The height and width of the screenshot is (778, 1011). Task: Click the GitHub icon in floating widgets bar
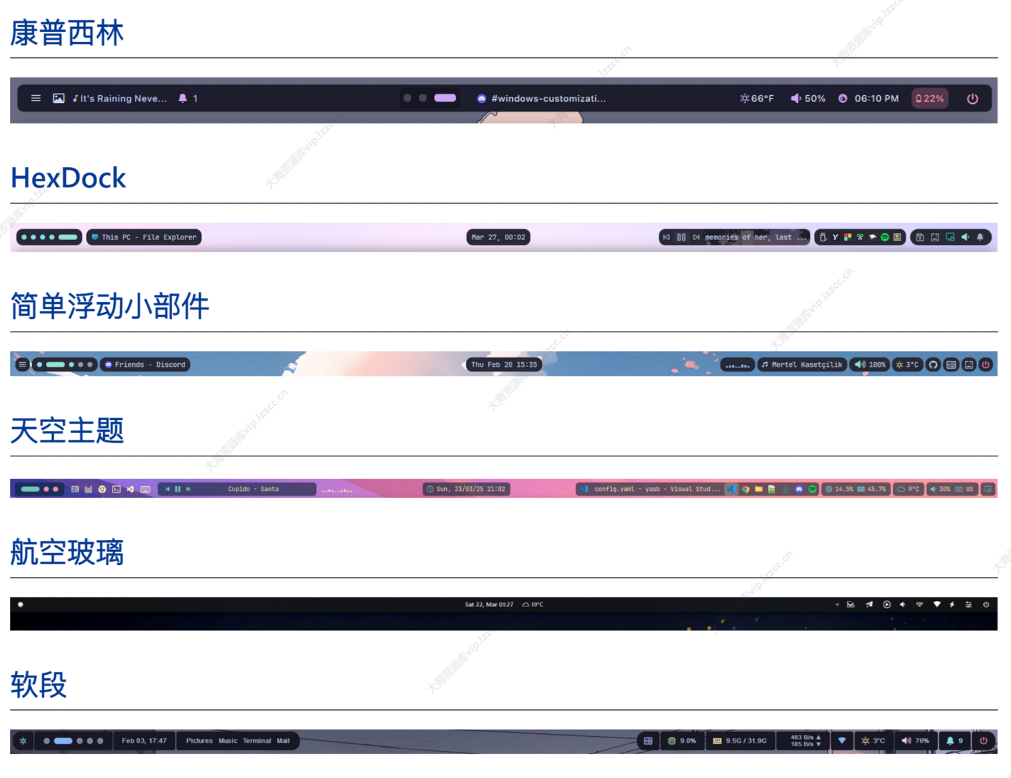(933, 365)
